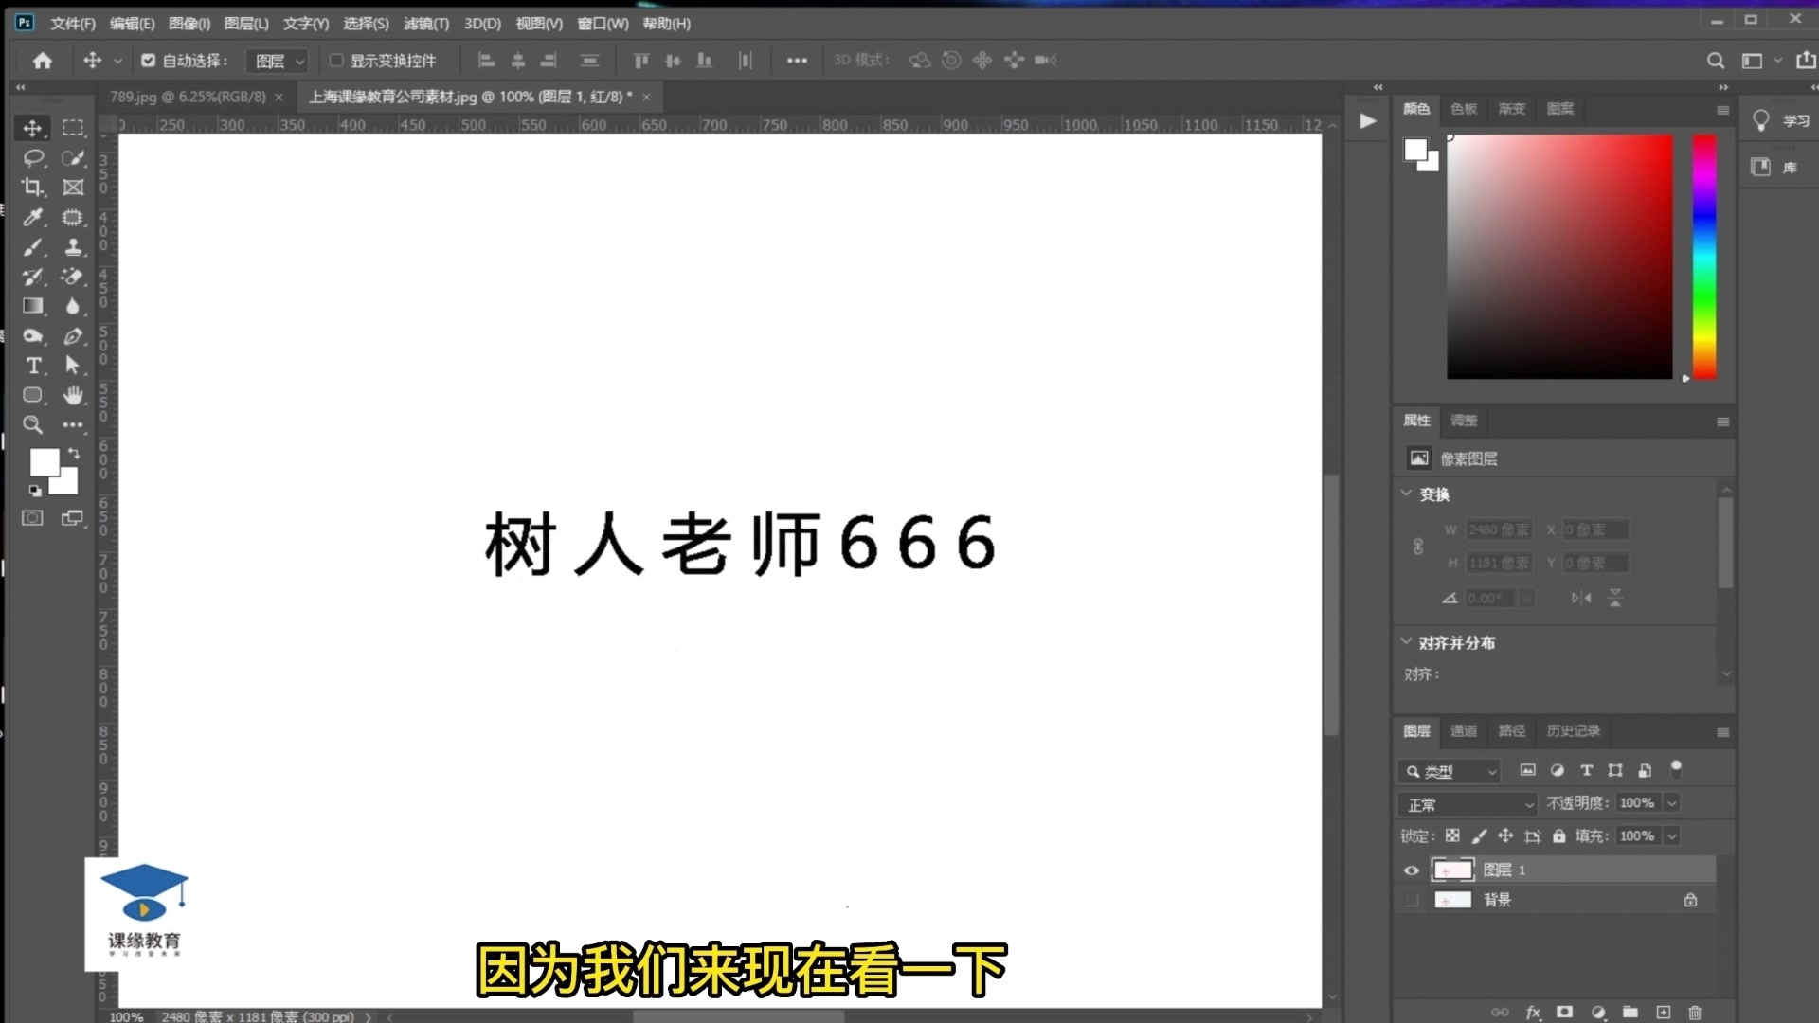Select the Eyedropper tool
This screenshot has height=1023, width=1819.
pos(33,218)
